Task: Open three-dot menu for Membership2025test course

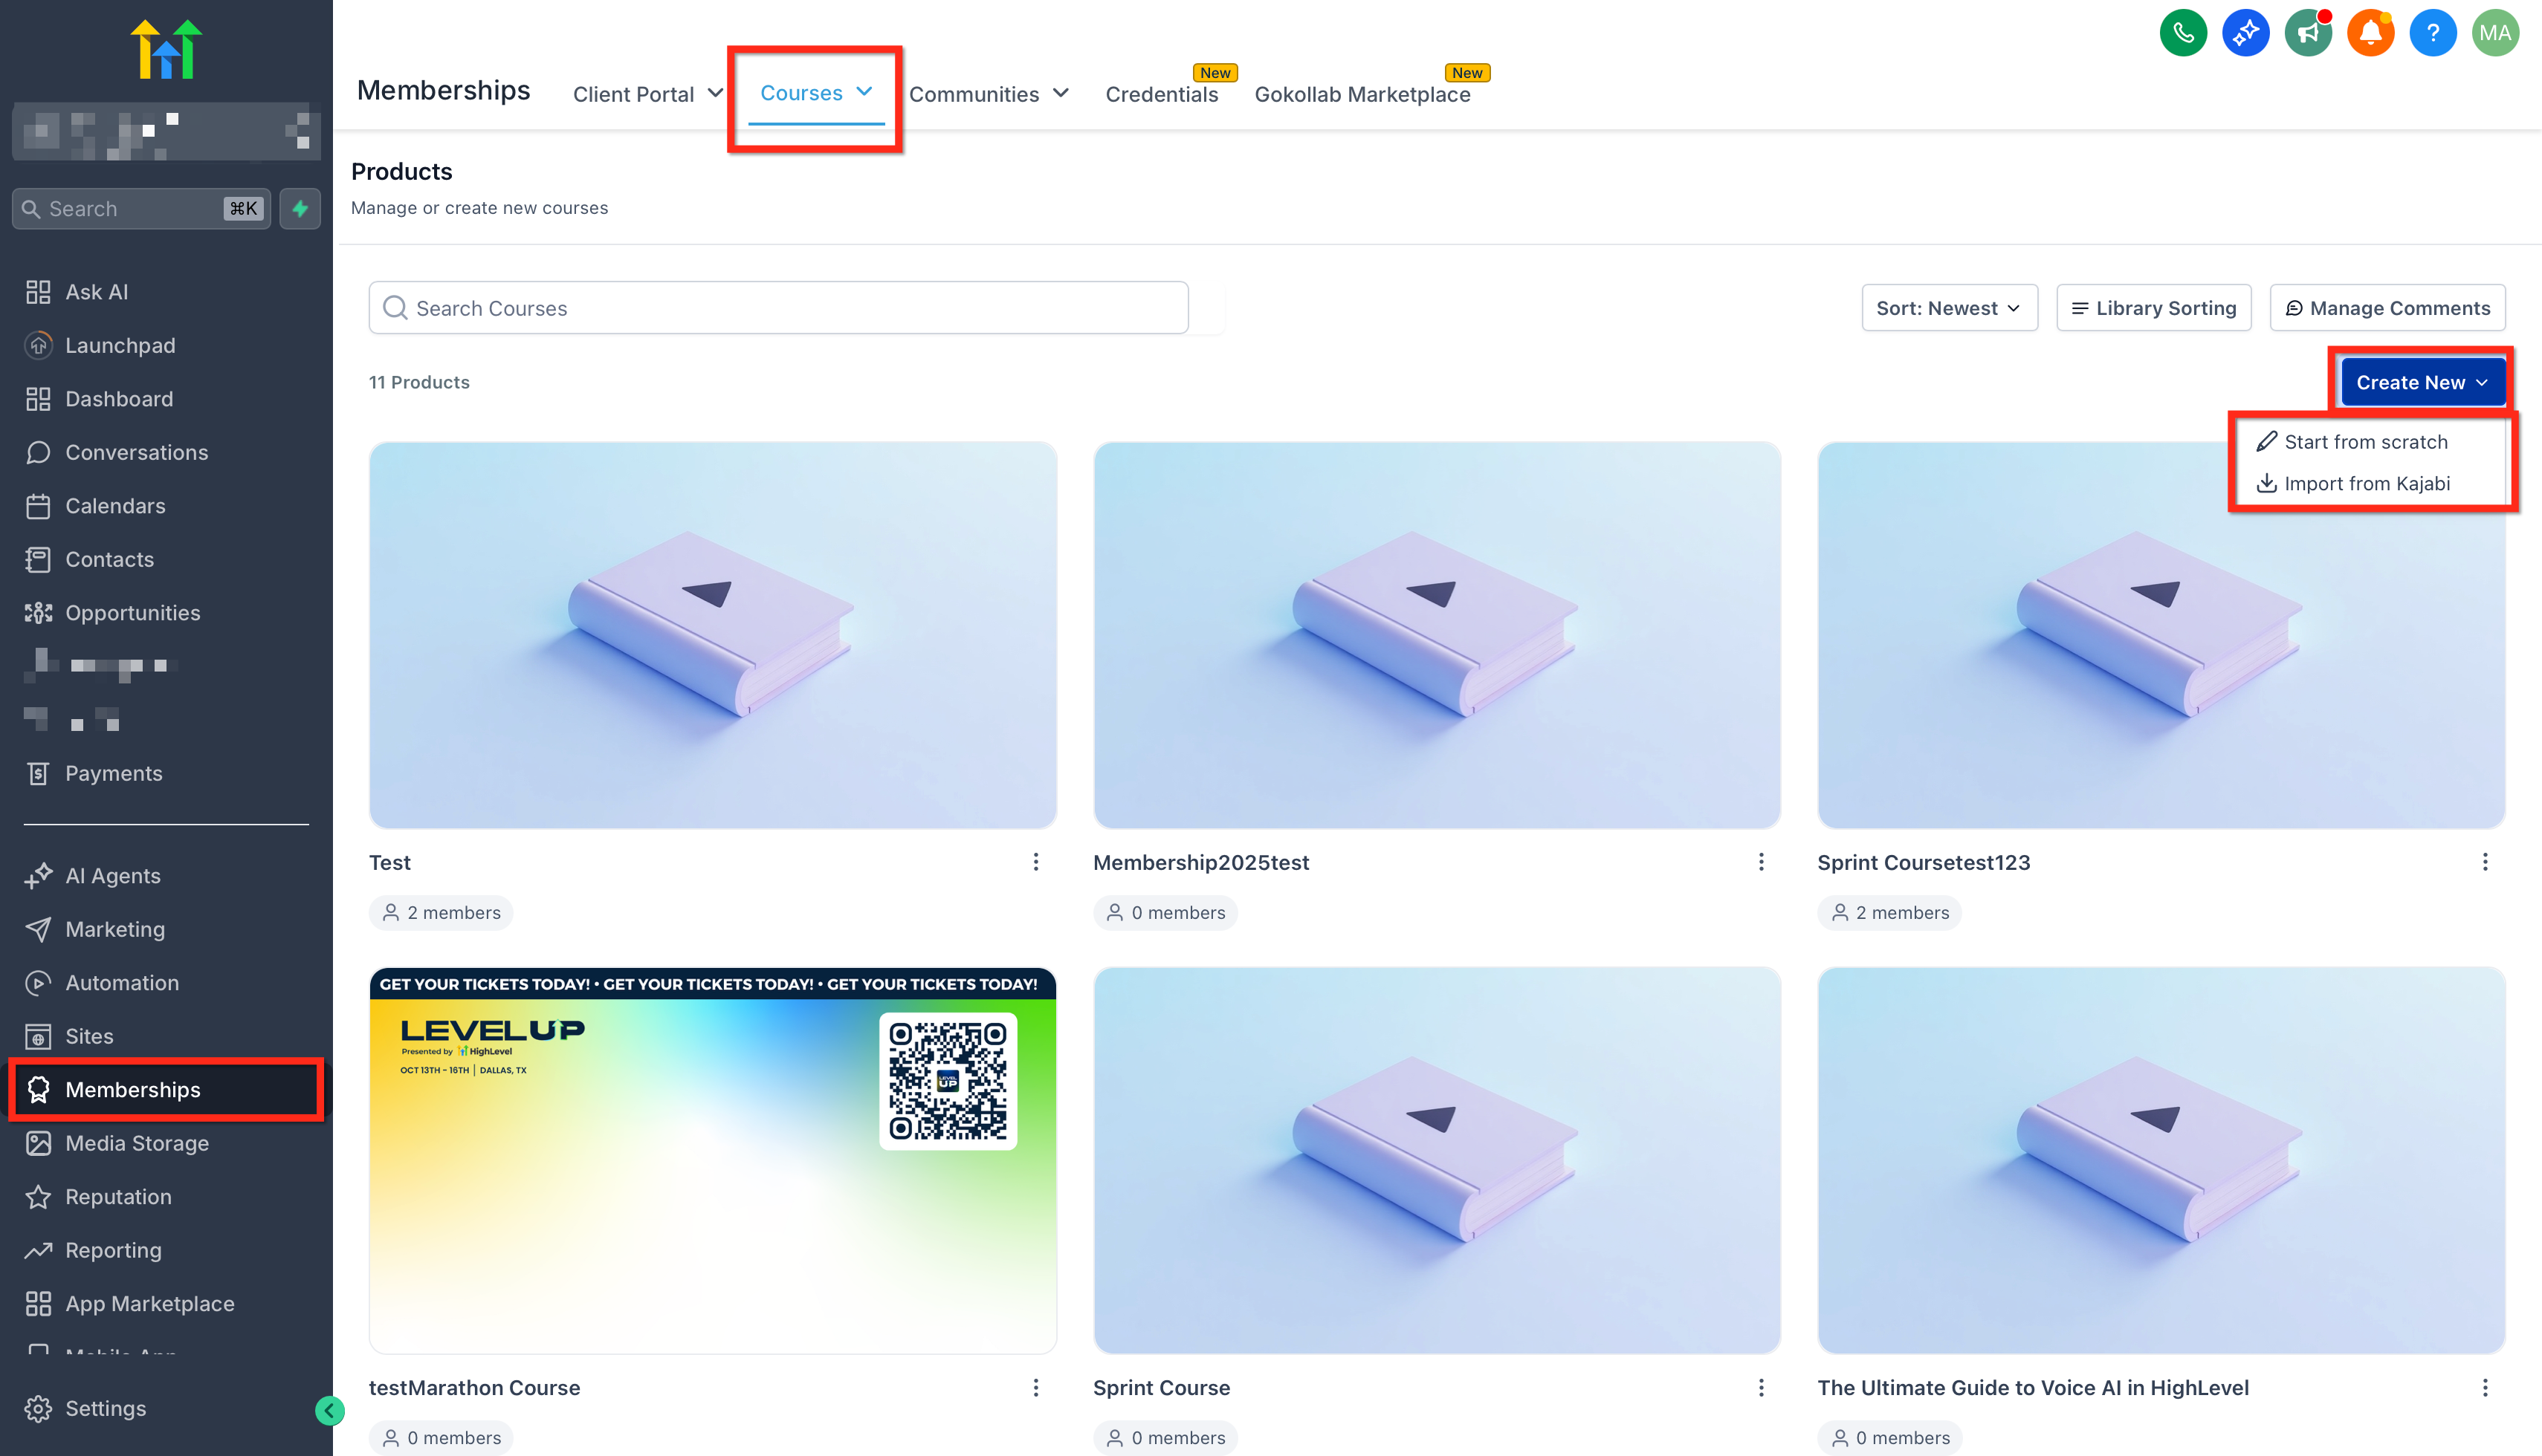Action: click(1761, 862)
